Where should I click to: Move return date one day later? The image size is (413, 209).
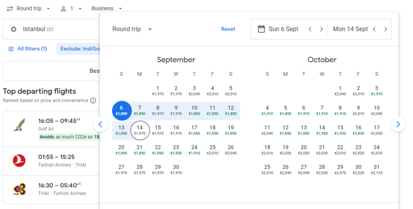[x=386, y=29]
